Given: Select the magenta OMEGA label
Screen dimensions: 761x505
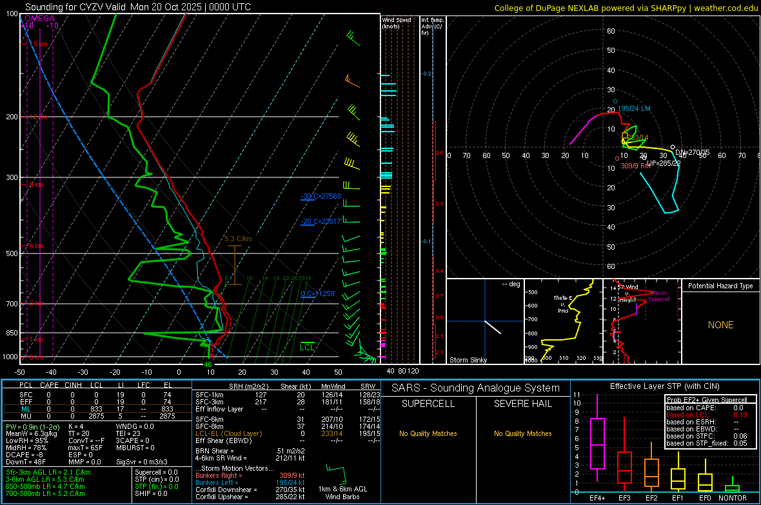Looking at the screenshot, I should coord(40,19).
